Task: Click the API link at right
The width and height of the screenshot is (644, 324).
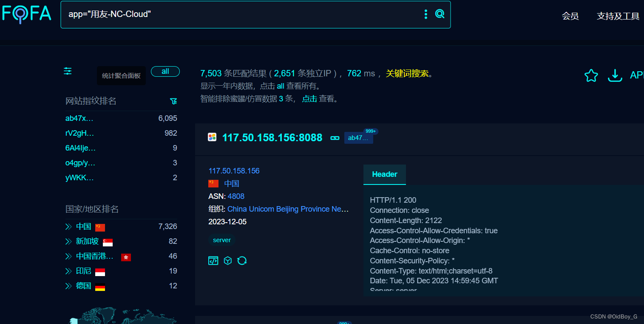Action: click(637, 75)
